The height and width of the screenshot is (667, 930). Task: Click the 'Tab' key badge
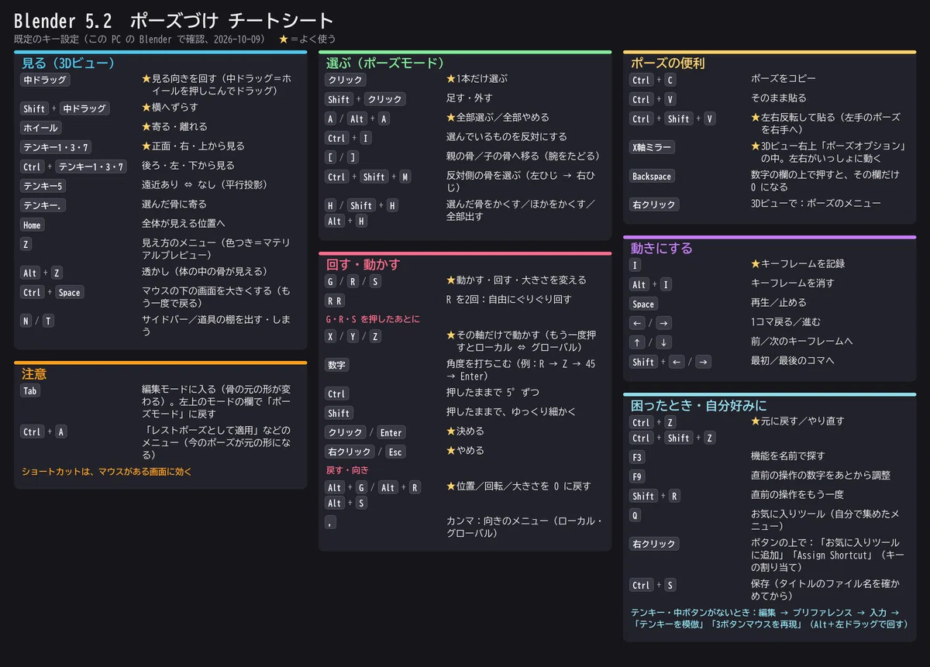30,391
